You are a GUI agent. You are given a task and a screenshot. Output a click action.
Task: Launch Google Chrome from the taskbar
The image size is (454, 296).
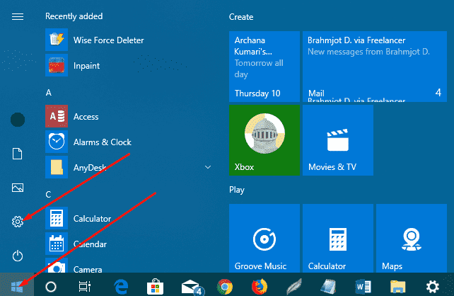point(225,287)
